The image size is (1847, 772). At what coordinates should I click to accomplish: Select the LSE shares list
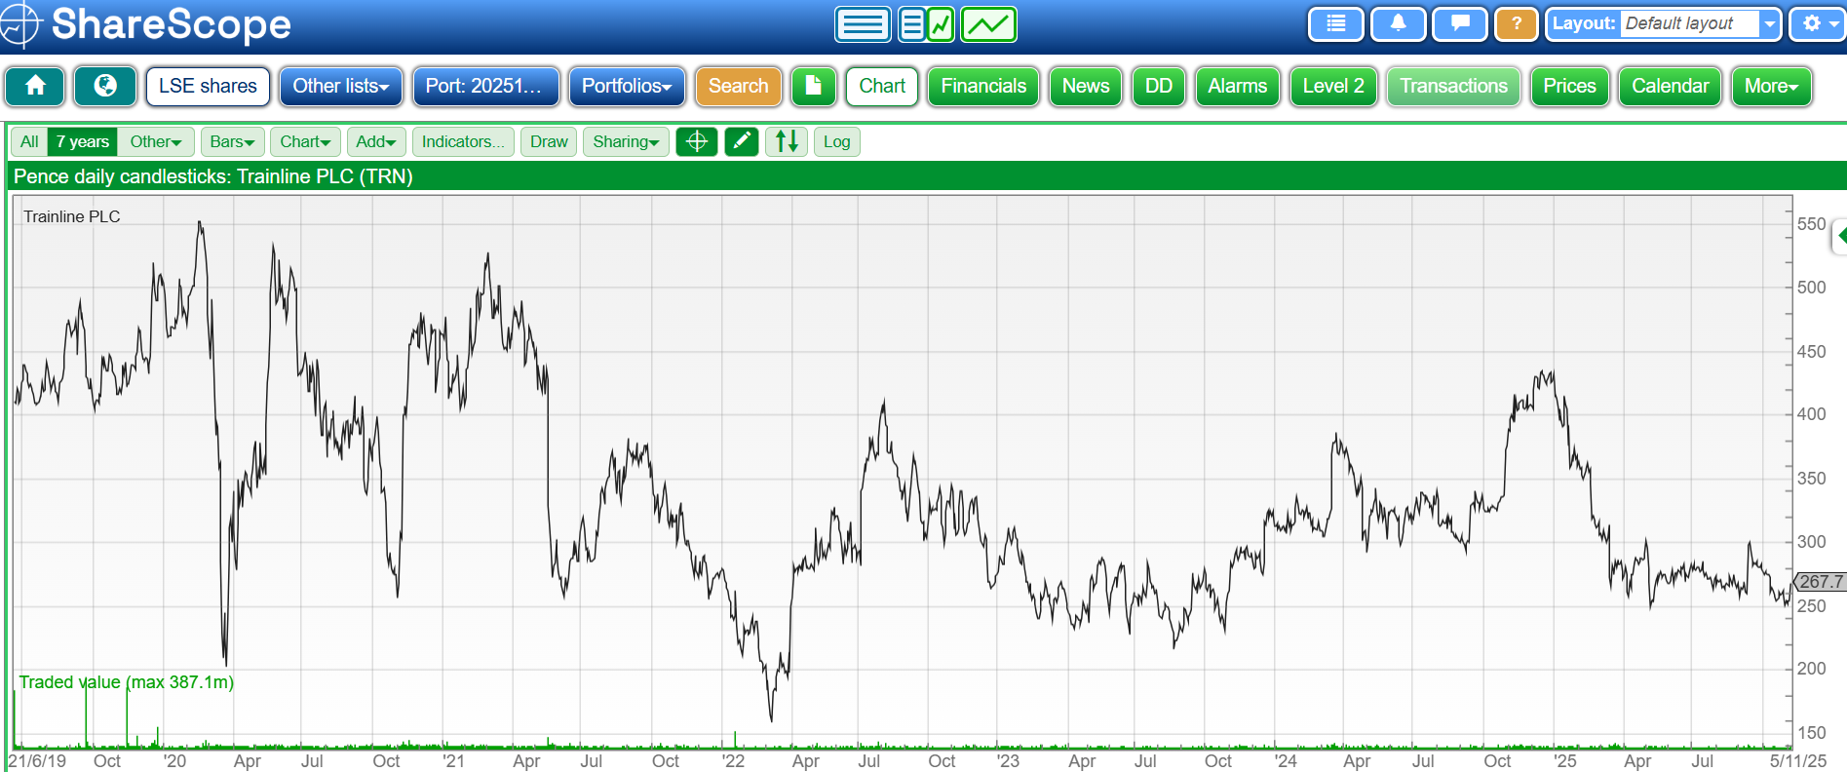point(208,86)
